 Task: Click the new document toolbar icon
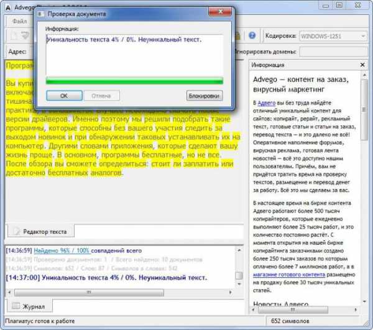click(x=14, y=36)
